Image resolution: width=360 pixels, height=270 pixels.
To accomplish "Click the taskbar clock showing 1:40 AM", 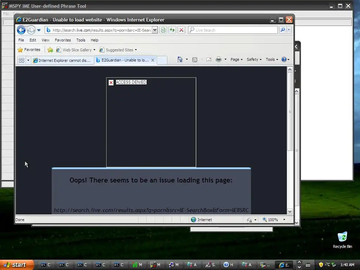I will pos(347,265).
